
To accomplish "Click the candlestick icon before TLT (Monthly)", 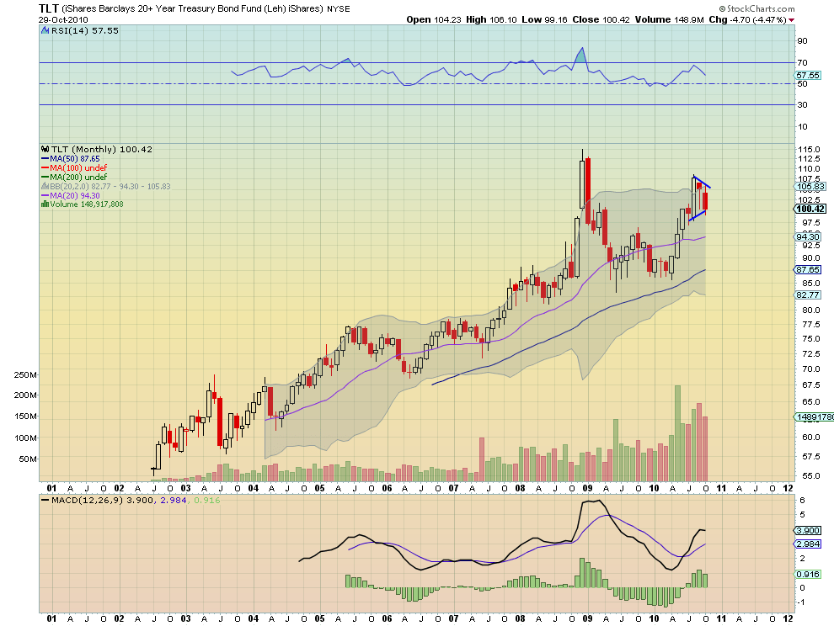I will pos(45,149).
